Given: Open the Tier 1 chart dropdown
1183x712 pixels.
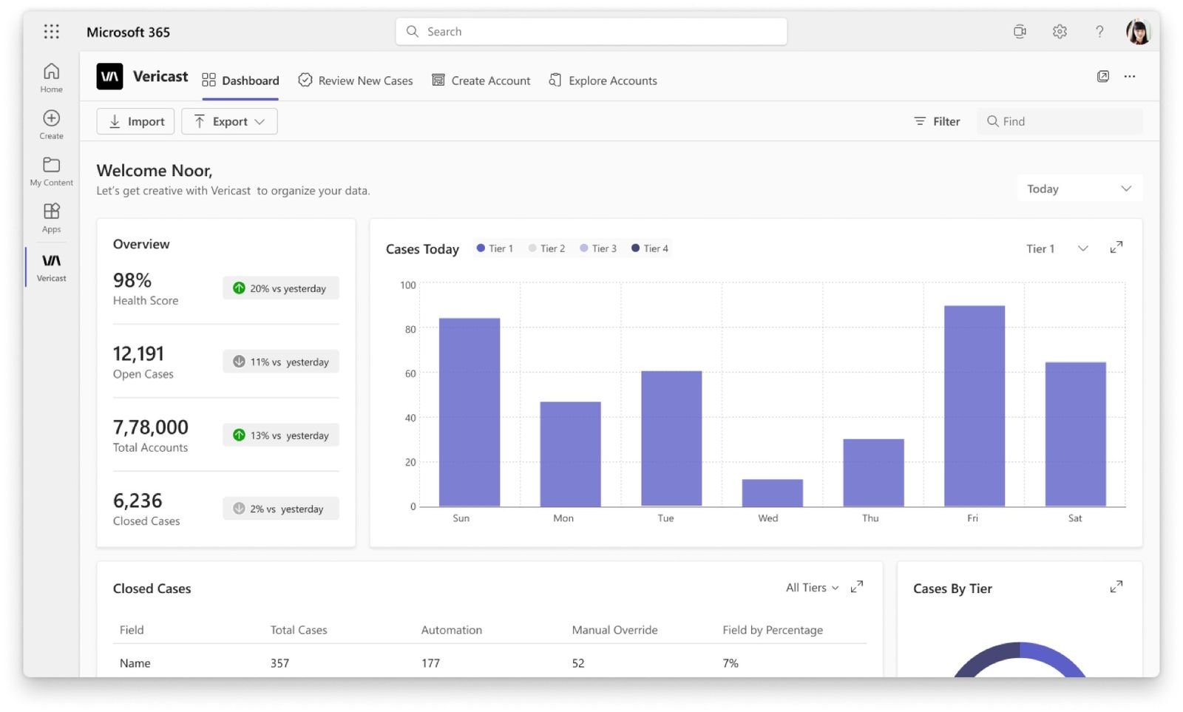Looking at the screenshot, I should pos(1057,248).
